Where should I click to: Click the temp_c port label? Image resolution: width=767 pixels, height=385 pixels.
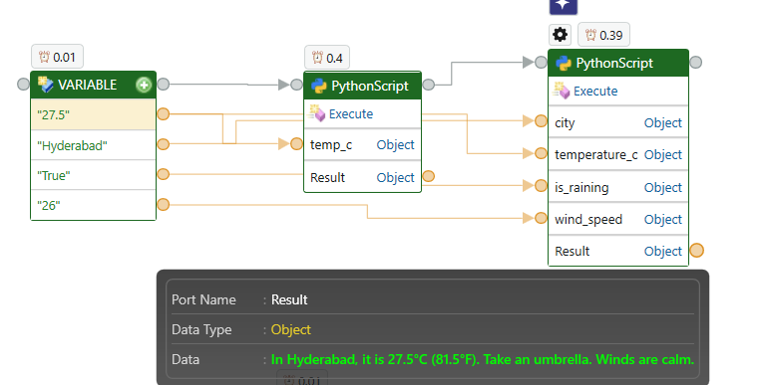(331, 145)
